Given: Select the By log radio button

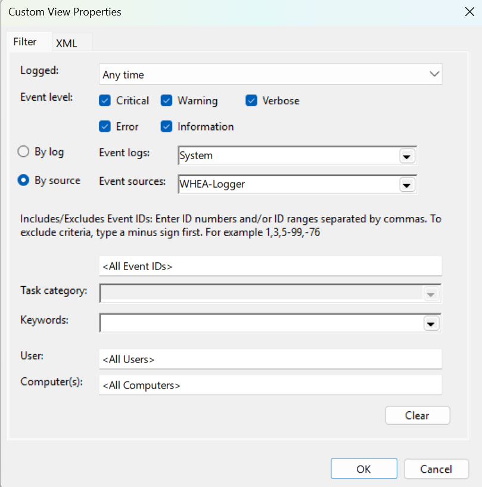Looking at the screenshot, I should pos(23,151).
